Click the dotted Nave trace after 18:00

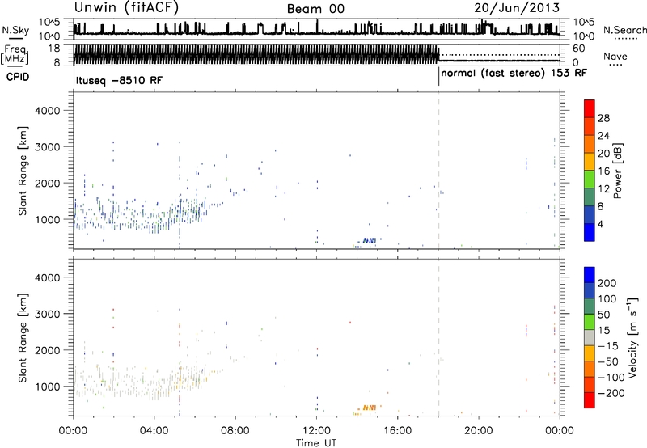pos(499,55)
